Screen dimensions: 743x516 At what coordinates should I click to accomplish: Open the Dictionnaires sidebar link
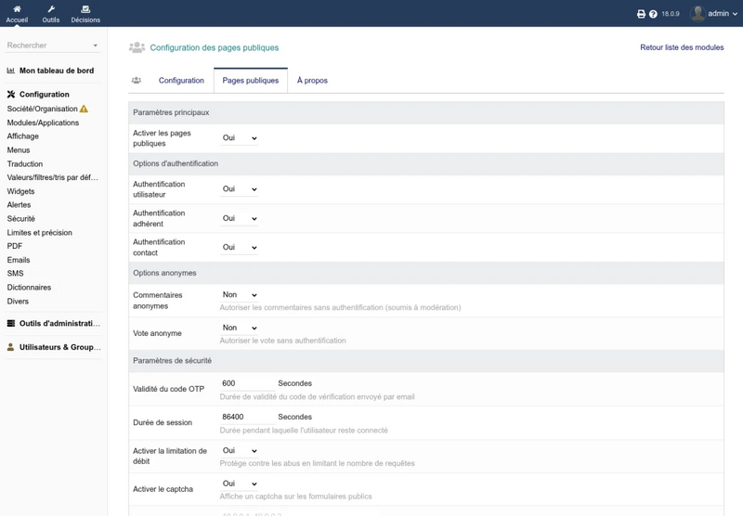pyautogui.click(x=29, y=288)
